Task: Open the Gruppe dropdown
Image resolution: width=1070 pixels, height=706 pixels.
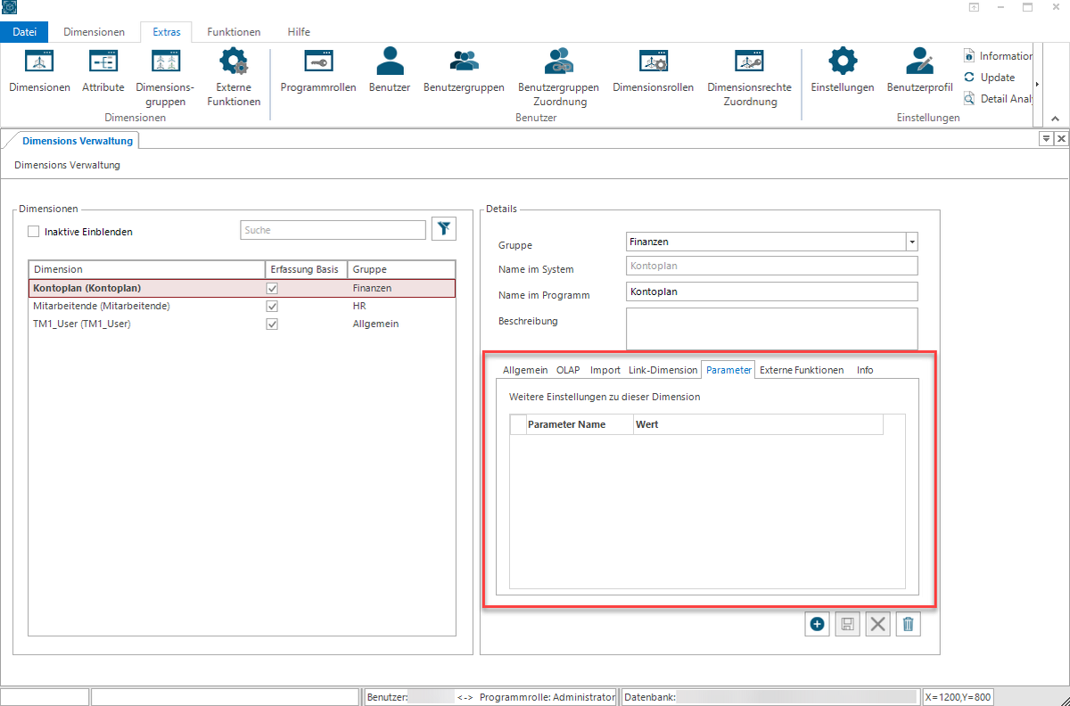Action: click(x=911, y=242)
